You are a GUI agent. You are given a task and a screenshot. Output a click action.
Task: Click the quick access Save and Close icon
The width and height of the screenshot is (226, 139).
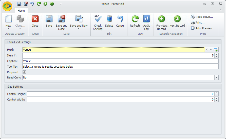(x=26, y=4)
